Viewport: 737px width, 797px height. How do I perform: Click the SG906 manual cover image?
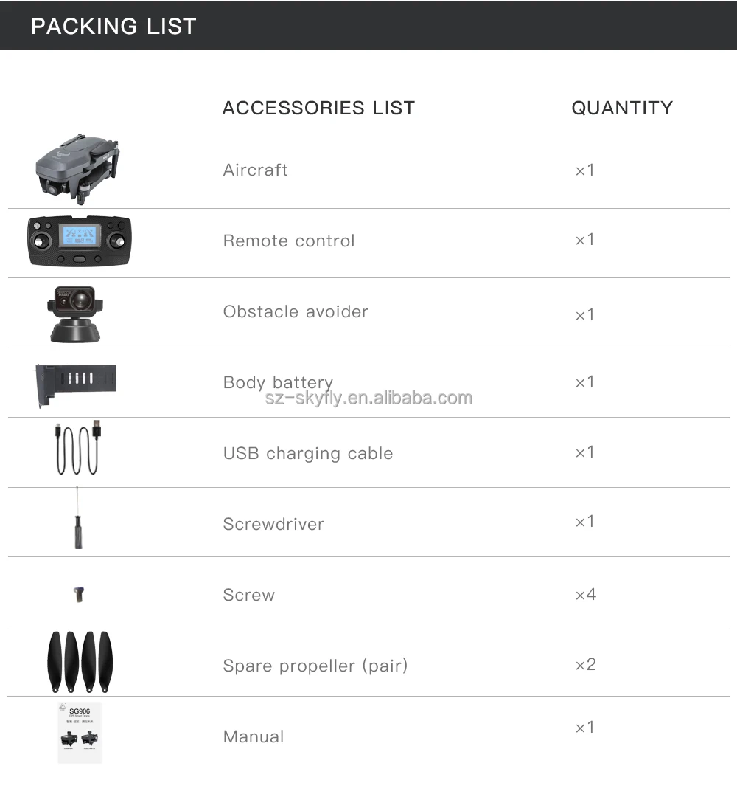(80, 733)
